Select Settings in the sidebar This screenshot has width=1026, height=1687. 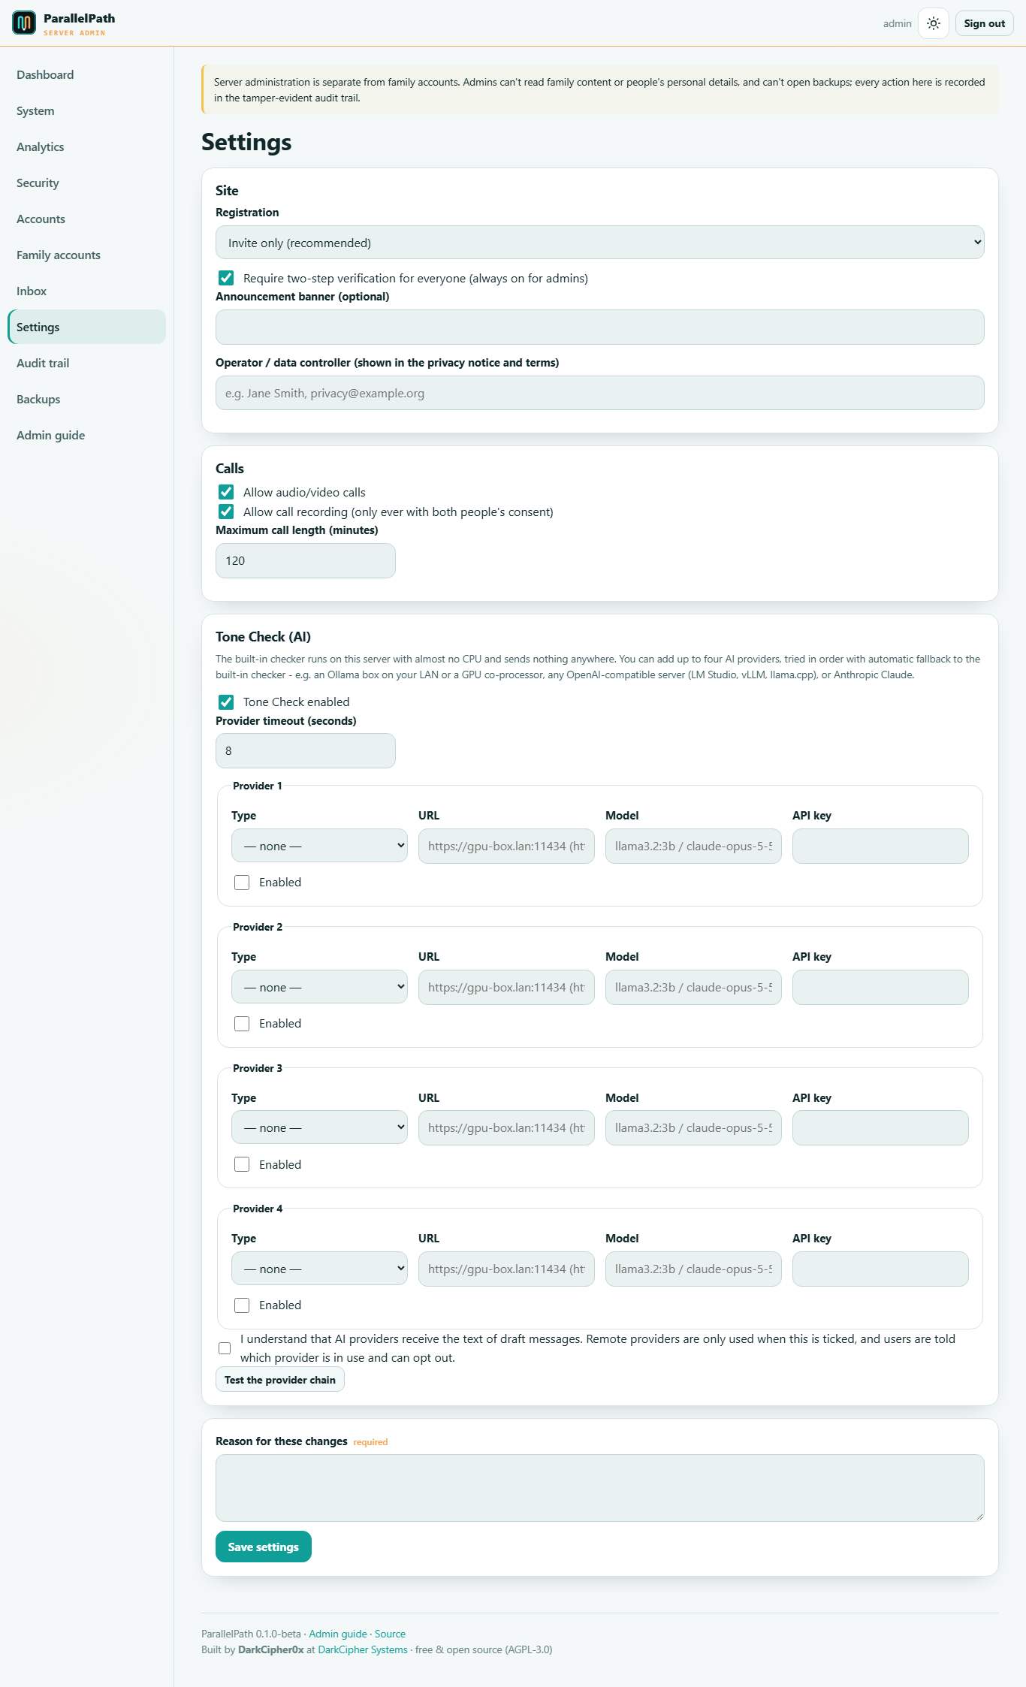86,327
